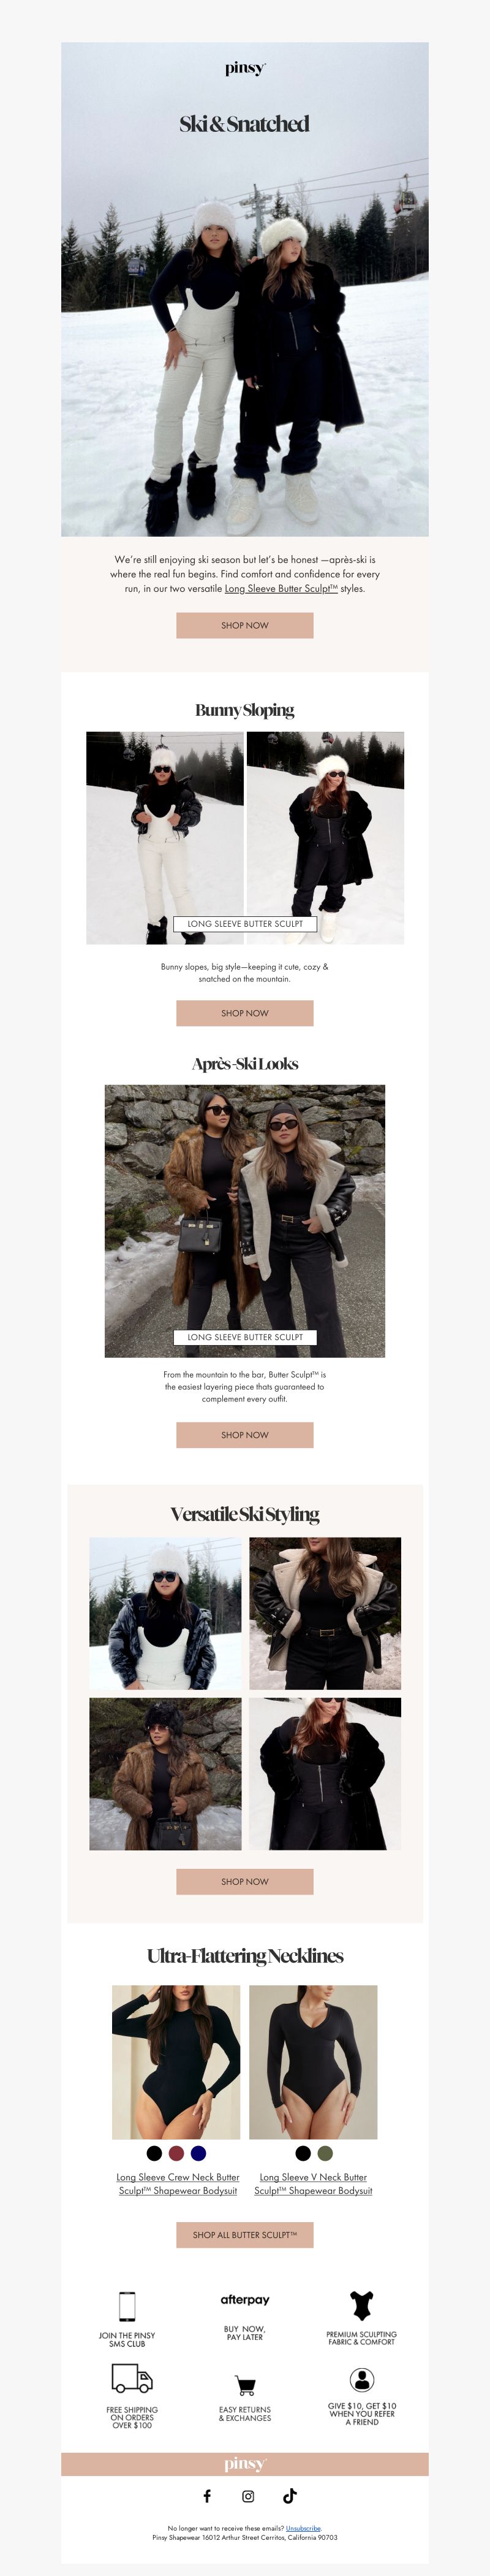Click Shop Now under Après-Ski Looks
Screen dimensions: 490x2576
coord(244,1435)
